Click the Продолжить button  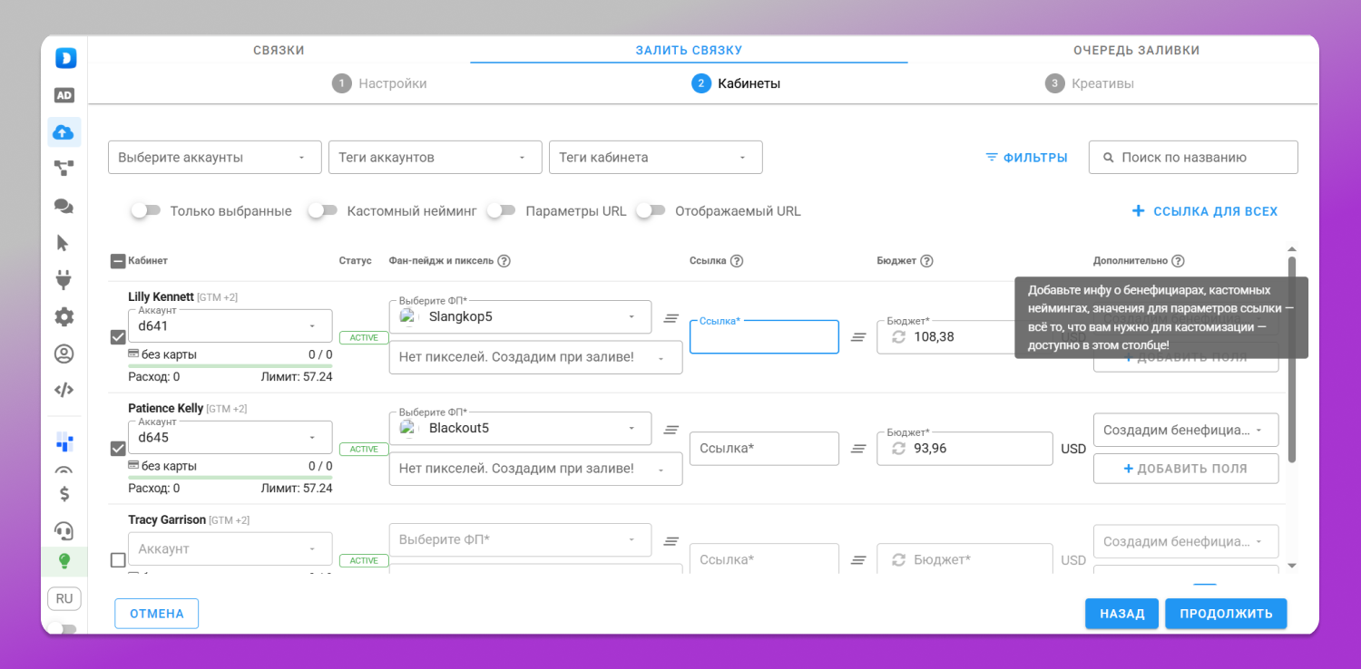pyautogui.click(x=1226, y=614)
